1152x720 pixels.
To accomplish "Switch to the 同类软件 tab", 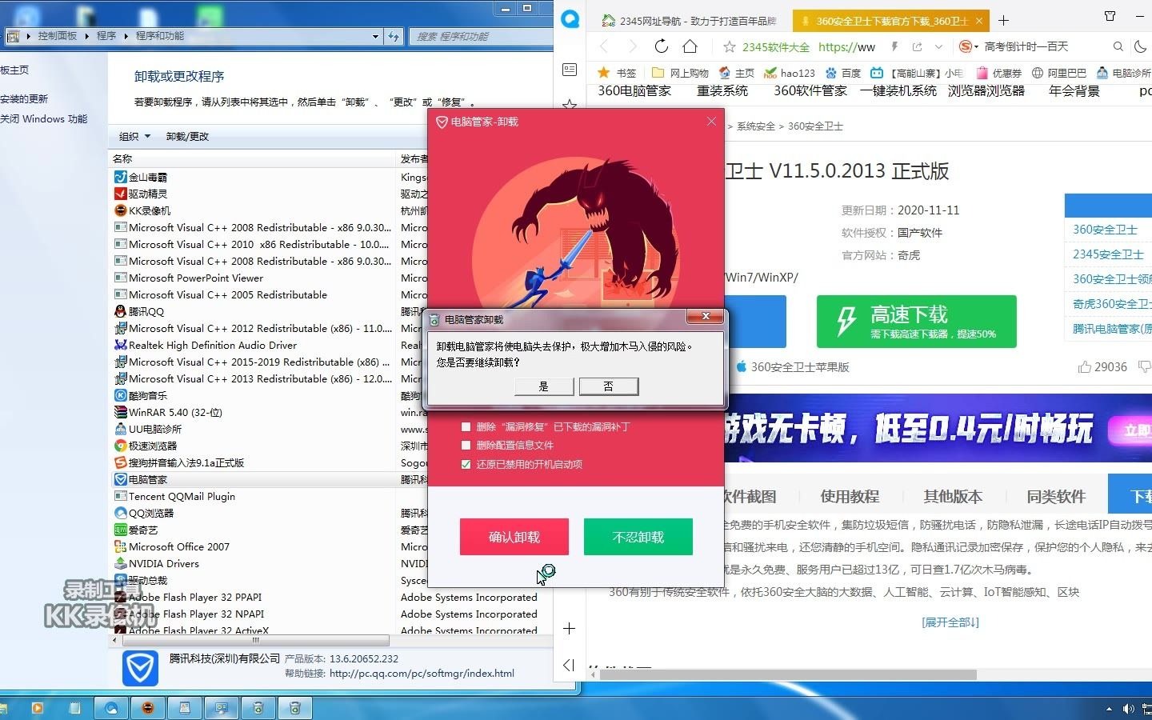I will coord(1056,497).
